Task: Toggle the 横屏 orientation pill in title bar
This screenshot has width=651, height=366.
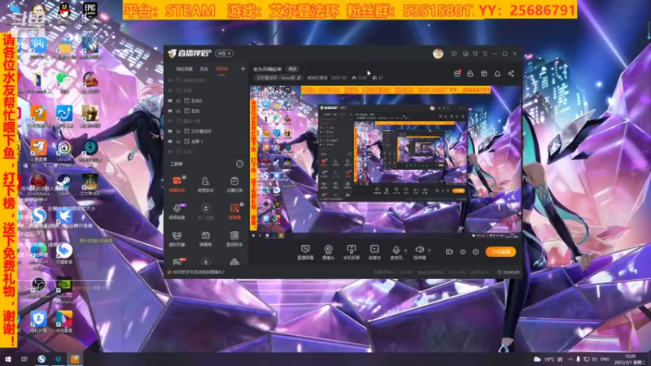Action: coord(225,54)
